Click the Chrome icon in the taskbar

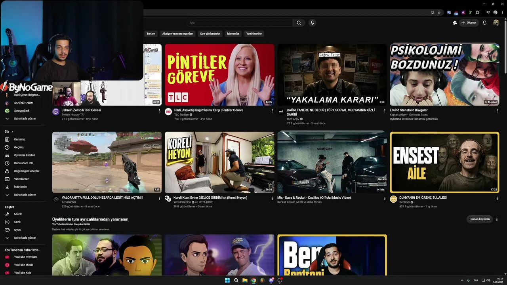[253, 280]
